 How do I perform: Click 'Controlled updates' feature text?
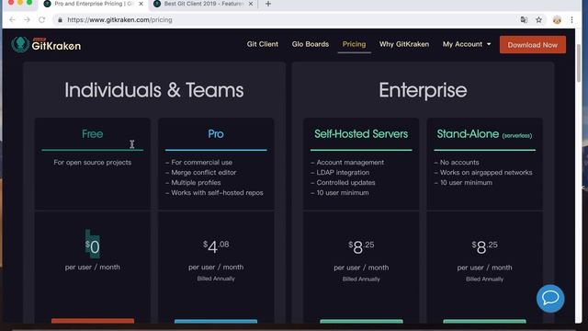[x=345, y=183]
